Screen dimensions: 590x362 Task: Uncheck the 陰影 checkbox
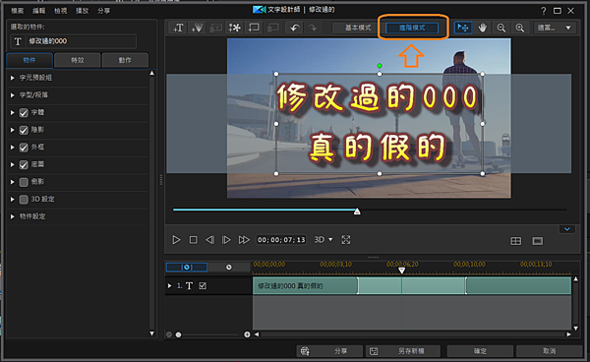click(24, 130)
